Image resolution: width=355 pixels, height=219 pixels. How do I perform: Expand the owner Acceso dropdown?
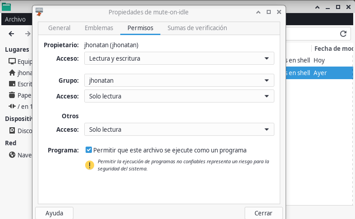point(179,58)
